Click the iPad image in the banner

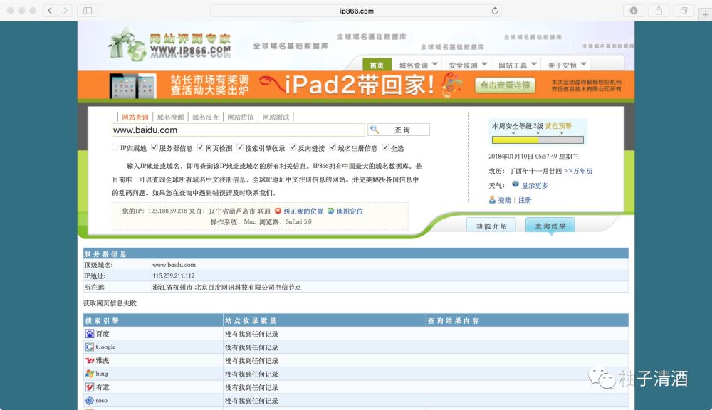coord(132,85)
